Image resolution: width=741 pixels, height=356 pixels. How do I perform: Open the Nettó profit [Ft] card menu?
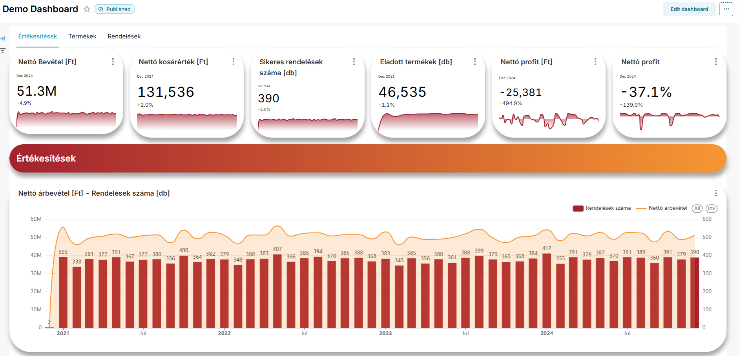(x=595, y=62)
